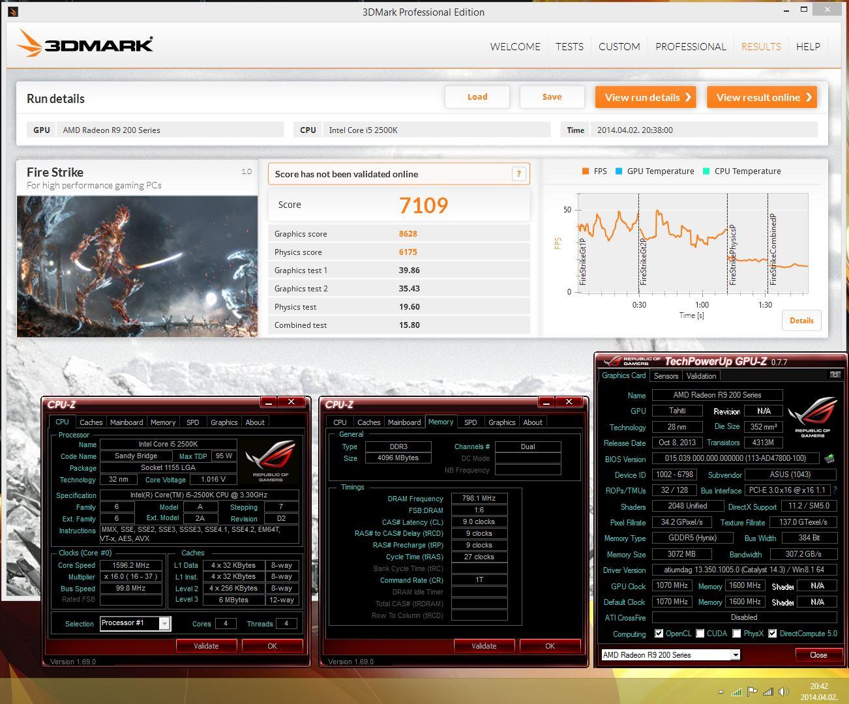
Task: Click the blue GPU Temperature legend marker
Action: coord(618,171)
